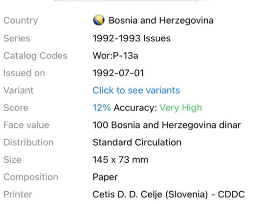Click the Very High accuracy text
The image size is (264, 204).
pyautogui.click(x=181, y=108)
